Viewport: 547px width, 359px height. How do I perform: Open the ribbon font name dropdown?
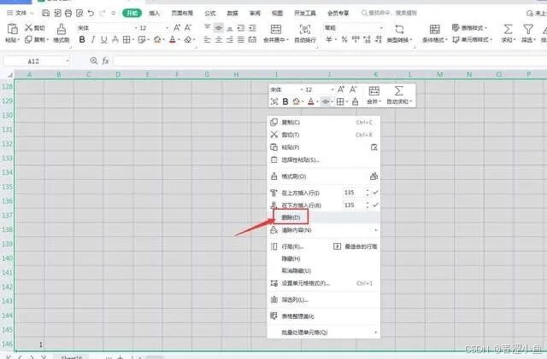(136, 28)
